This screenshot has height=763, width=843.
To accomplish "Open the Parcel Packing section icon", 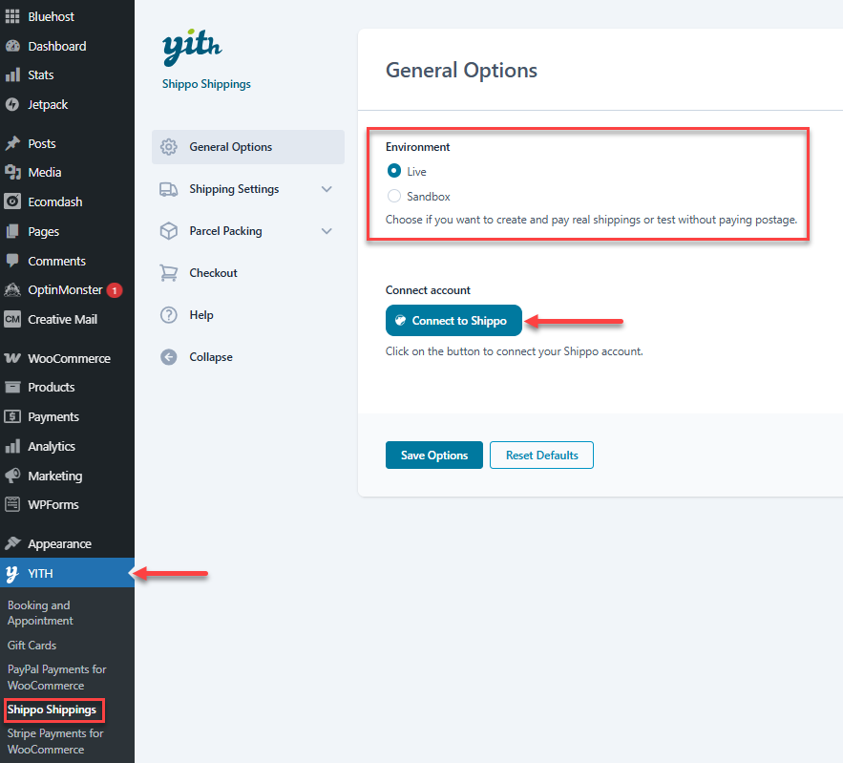I will (169, 231).
